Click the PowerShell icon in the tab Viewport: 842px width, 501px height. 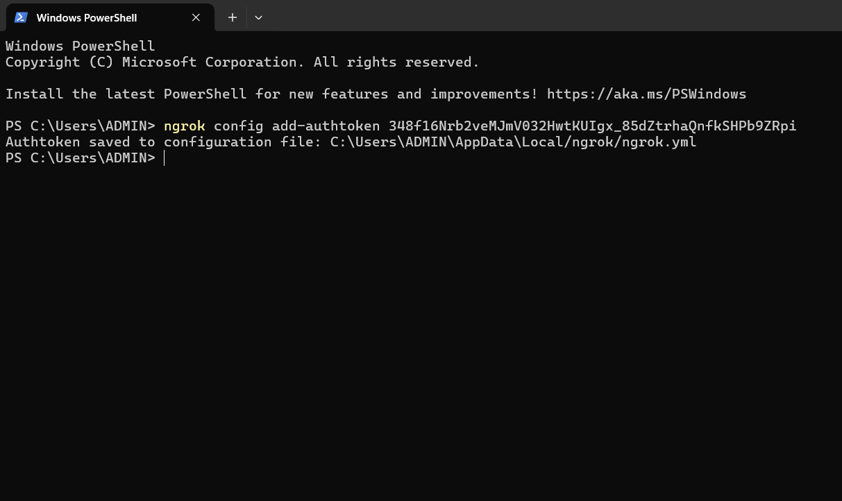click(x=21, y=17)
